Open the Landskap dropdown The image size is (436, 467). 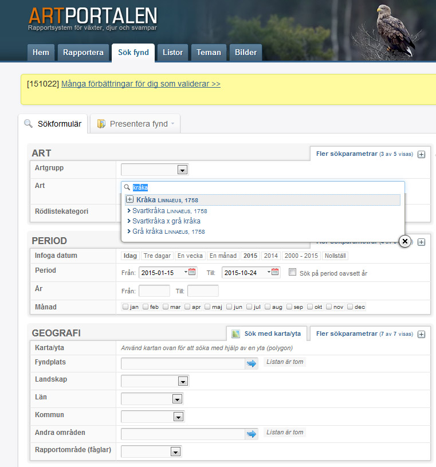click(x=155, y=381)
